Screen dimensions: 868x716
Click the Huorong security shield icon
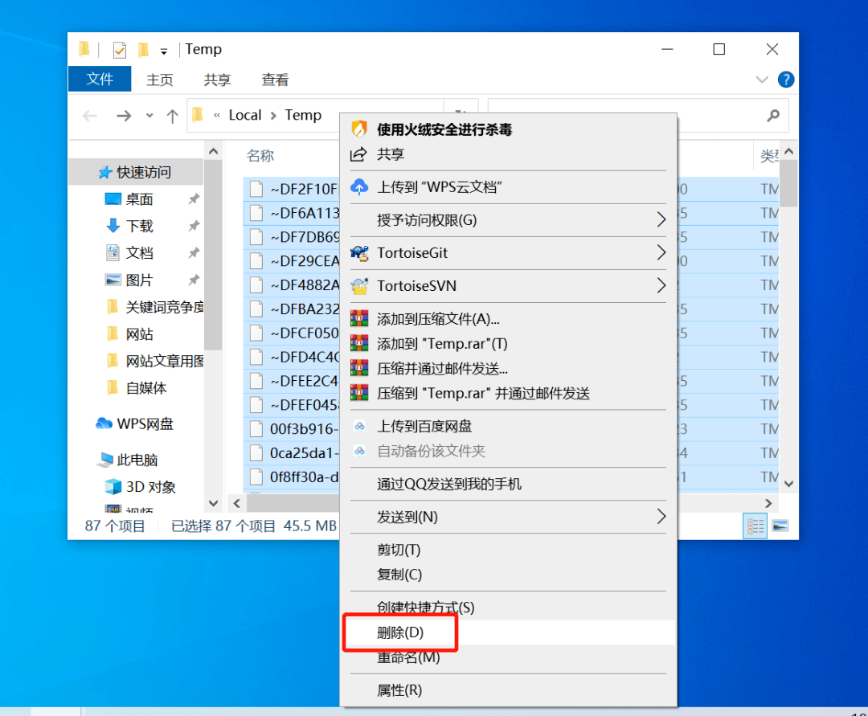click(359, 129)
